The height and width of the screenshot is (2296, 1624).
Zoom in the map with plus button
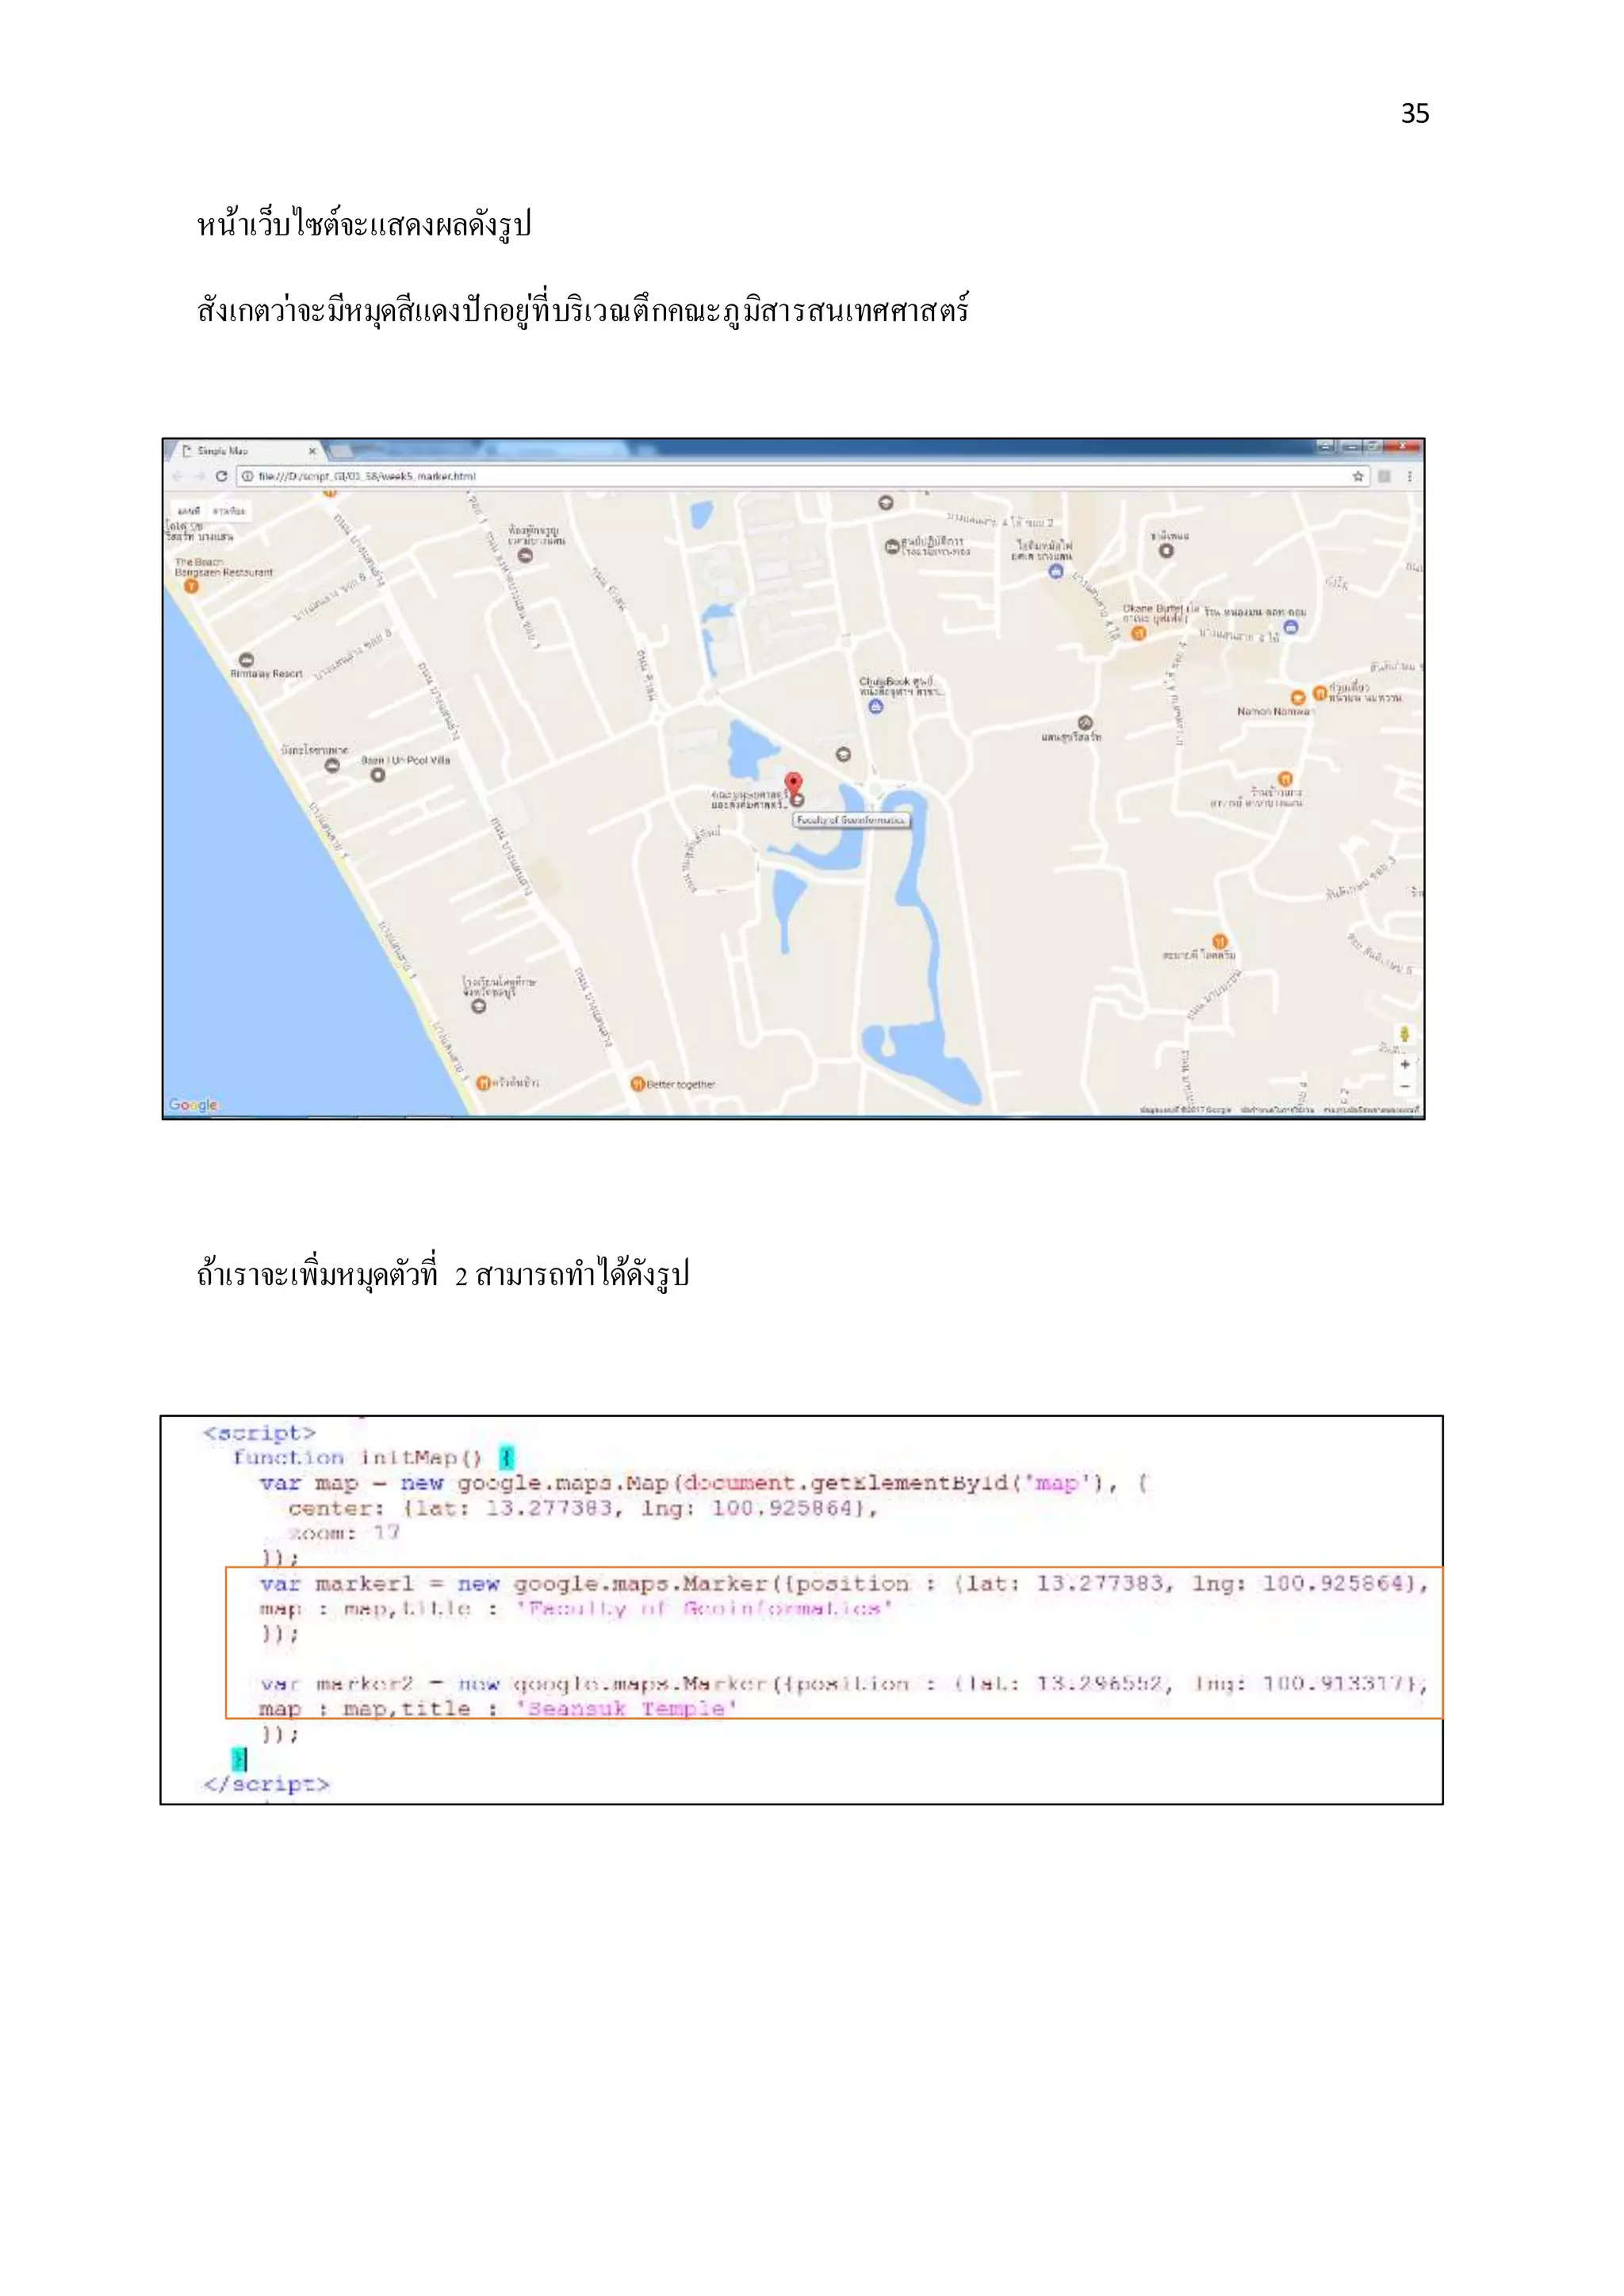(x=1405, y=1064)
